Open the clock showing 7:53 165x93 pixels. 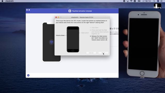tap(147, 1)
